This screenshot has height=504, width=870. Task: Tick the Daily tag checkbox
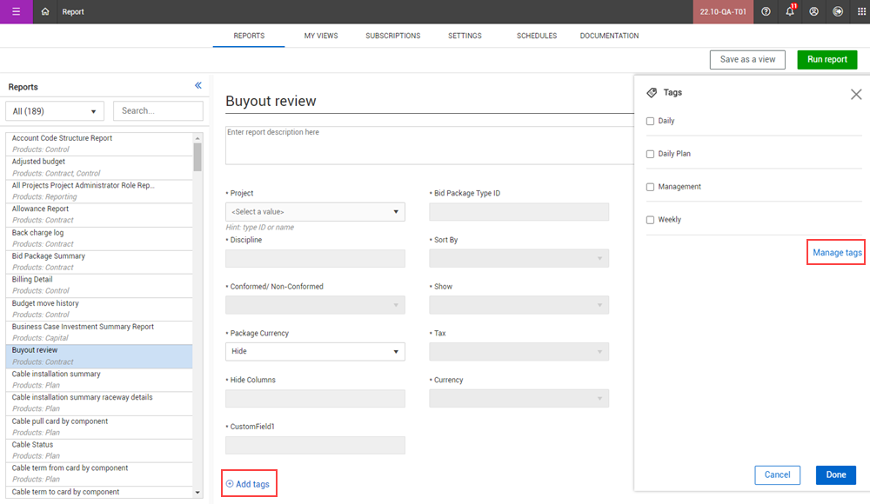[x=650, y=121]
